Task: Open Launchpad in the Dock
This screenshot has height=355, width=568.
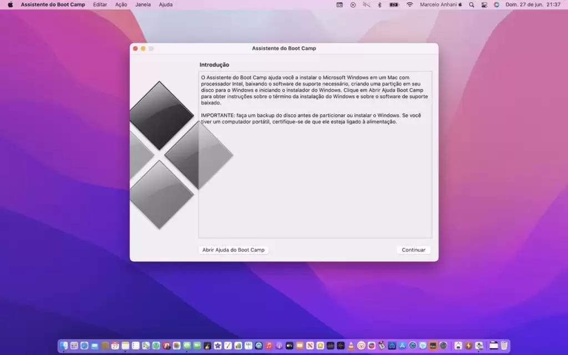Action: pyautogui.click(x=74, y=346)
